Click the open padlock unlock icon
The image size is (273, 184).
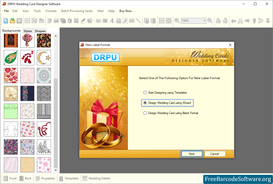[225, 21]
